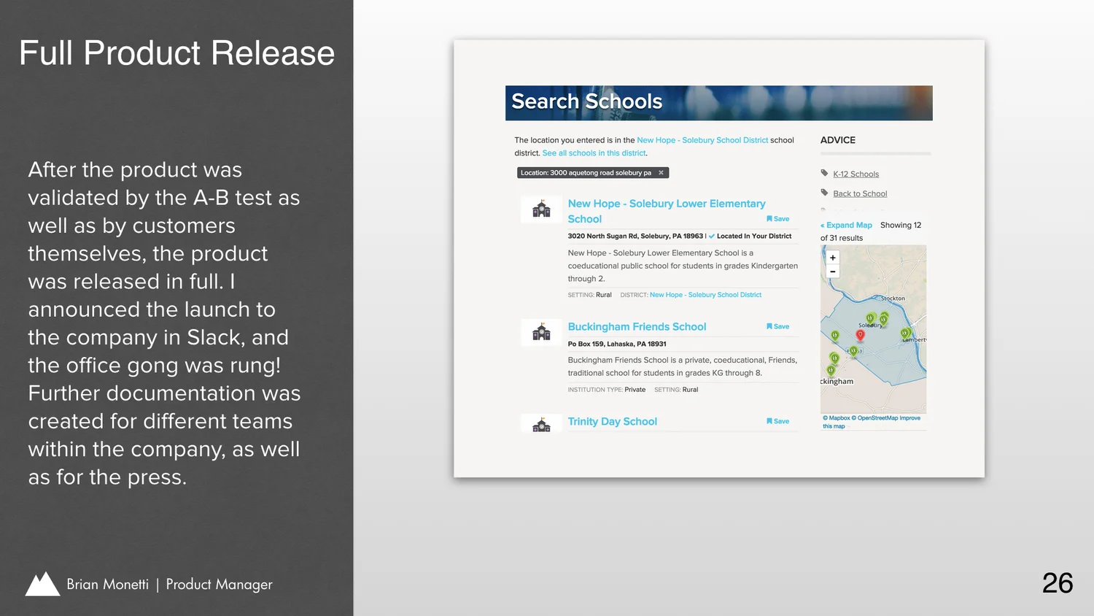This screenshot has width=1094, height=616.
Task: Click the slide number 26
Action: click(x=1058, y=583)
